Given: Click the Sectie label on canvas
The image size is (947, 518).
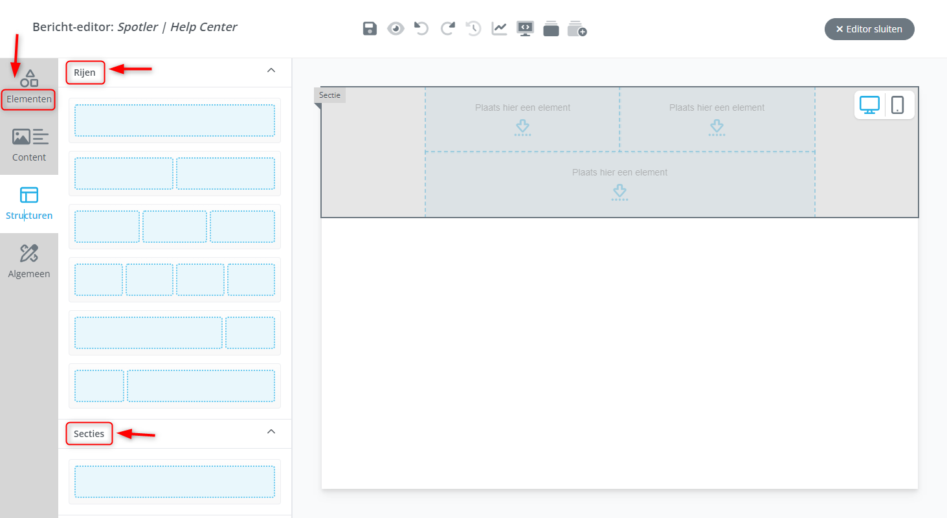Looking at the screenshot, I should click(x=329, y=95).
